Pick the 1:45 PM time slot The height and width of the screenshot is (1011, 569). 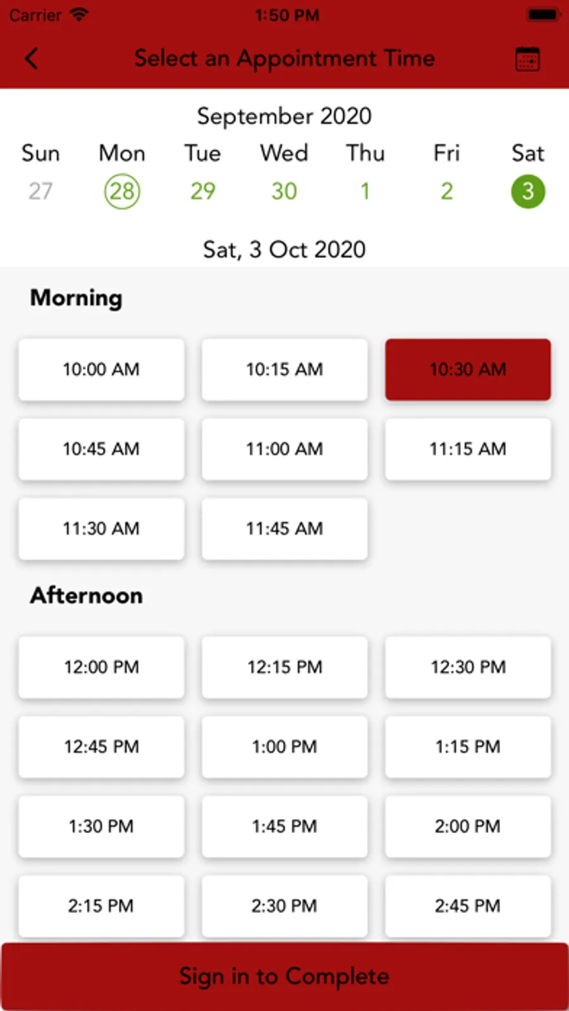tap(284, 827)
